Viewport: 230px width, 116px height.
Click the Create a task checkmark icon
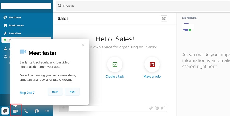(115, 64)
